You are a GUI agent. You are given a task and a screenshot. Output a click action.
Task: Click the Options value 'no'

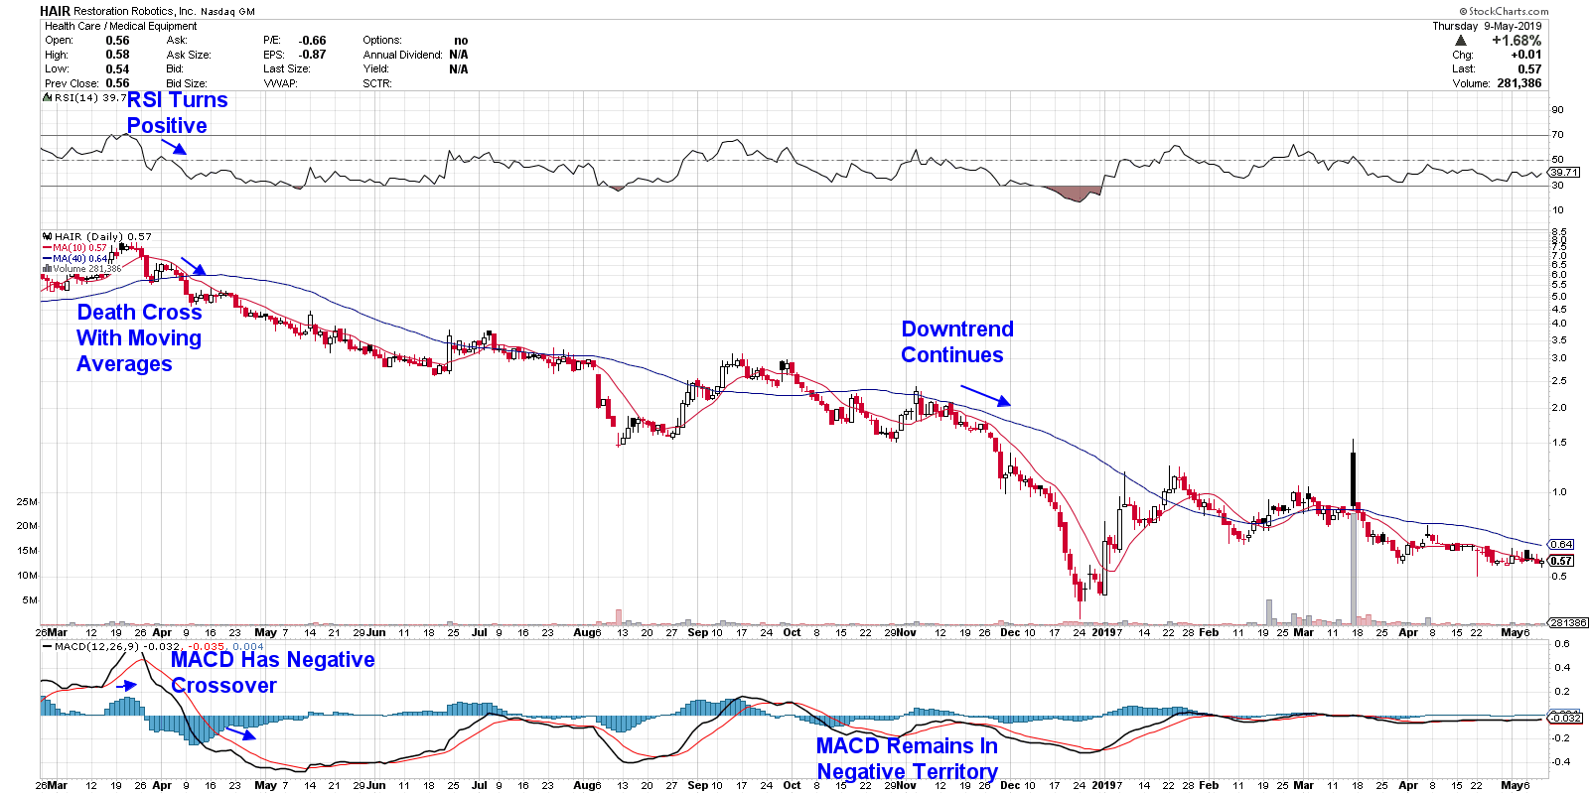tap(461, 41)
